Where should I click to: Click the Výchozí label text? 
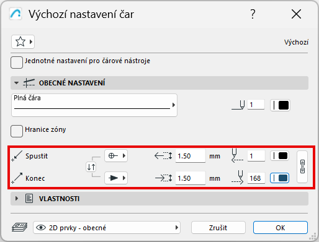pos(296,42)
